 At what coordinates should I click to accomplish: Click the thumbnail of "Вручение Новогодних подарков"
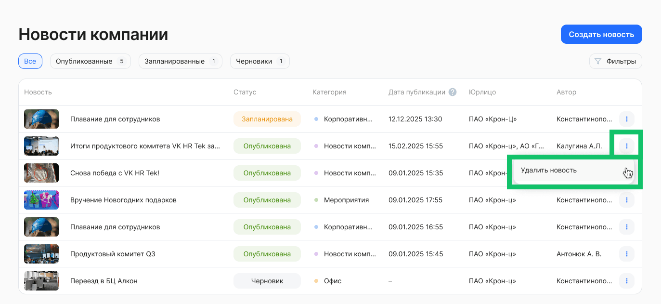[41, 200]
